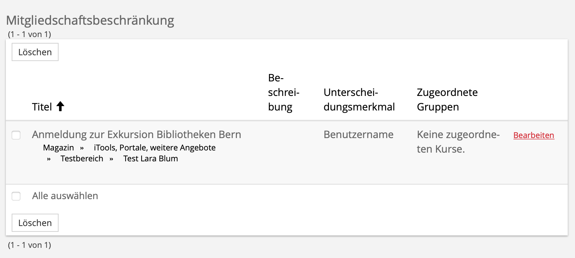The image size is (575, 258).
Task: Click the ascending sort arrow icon
Action: pos(60,106)
